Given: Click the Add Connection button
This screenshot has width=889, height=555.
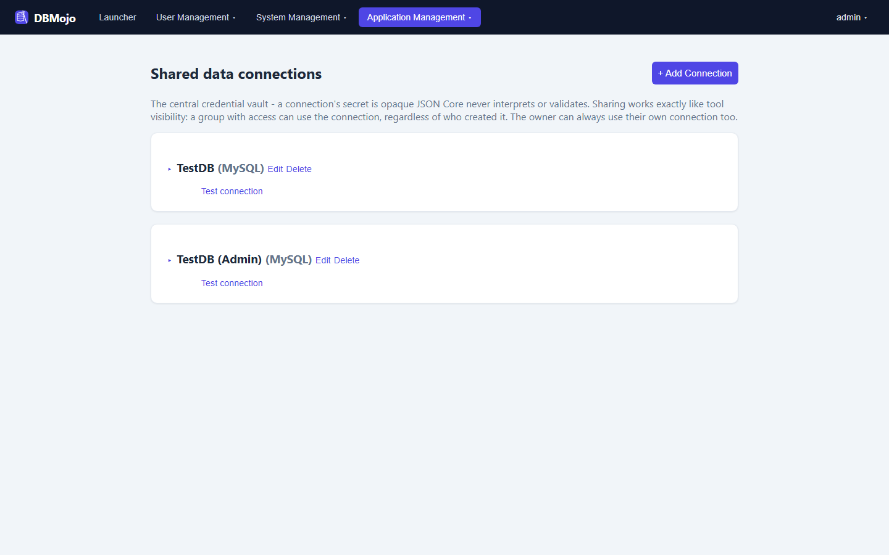Looking at the screenshot, I should click(x=695, y=73).
